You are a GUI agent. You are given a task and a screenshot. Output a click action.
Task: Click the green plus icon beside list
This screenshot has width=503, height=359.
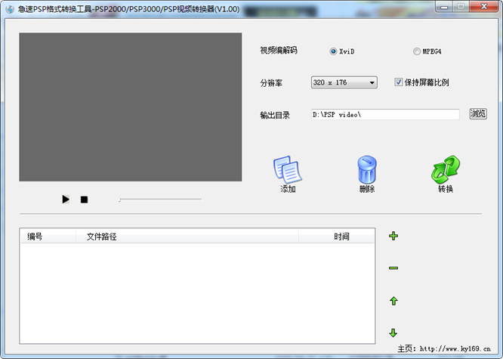(393, 236)
